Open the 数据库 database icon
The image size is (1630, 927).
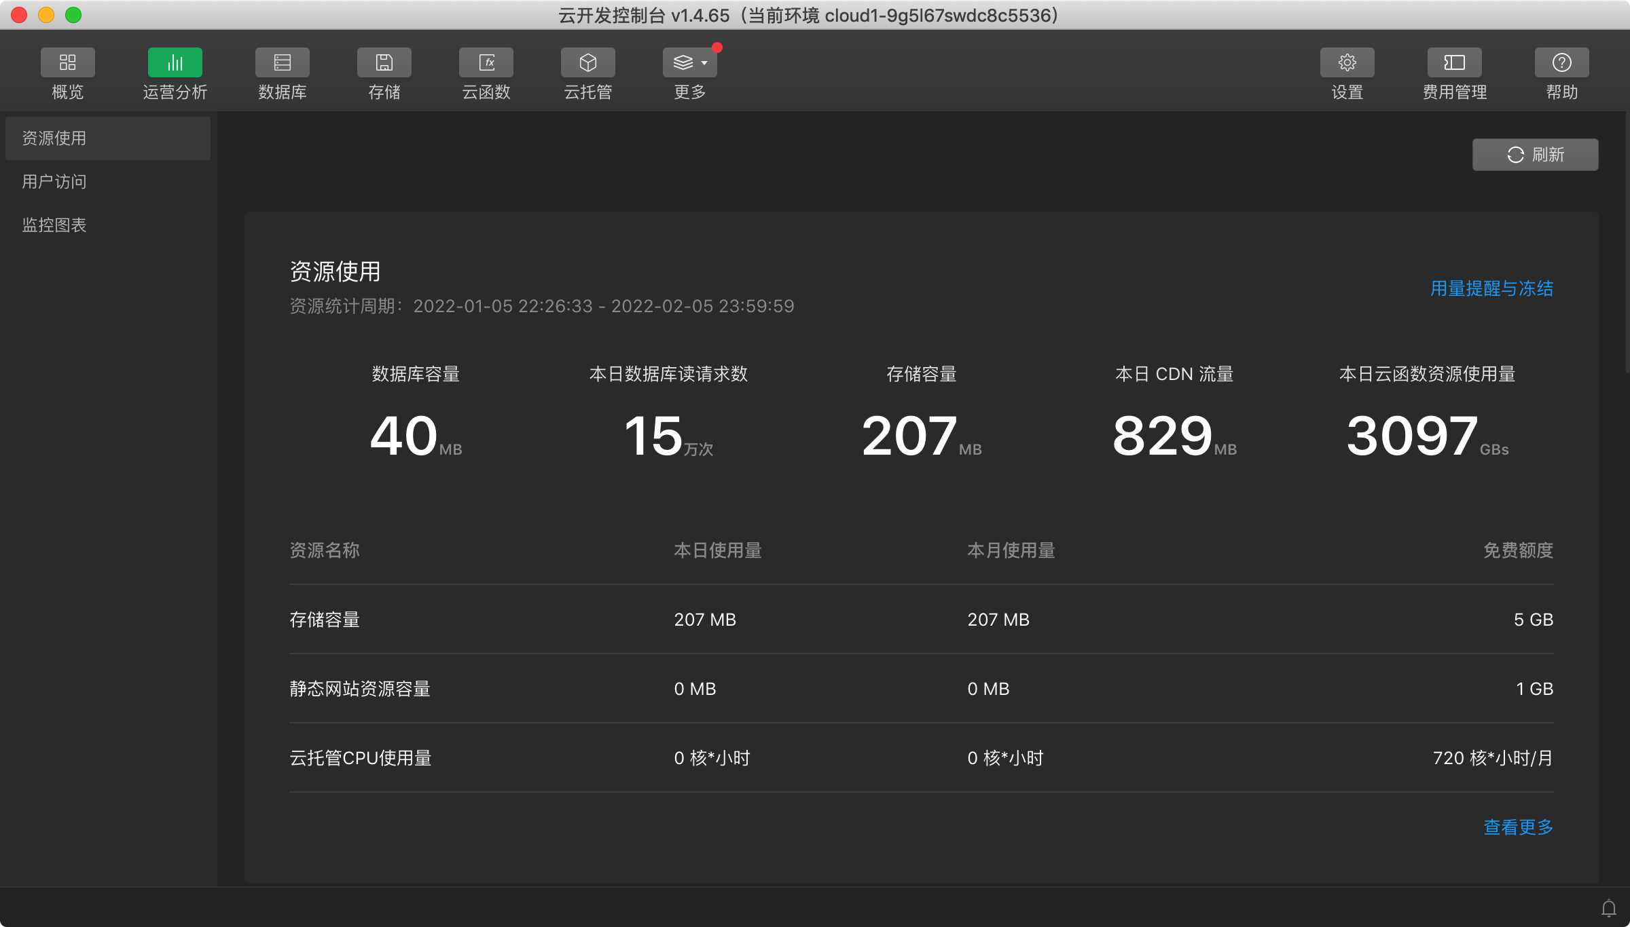pos(282,63)
